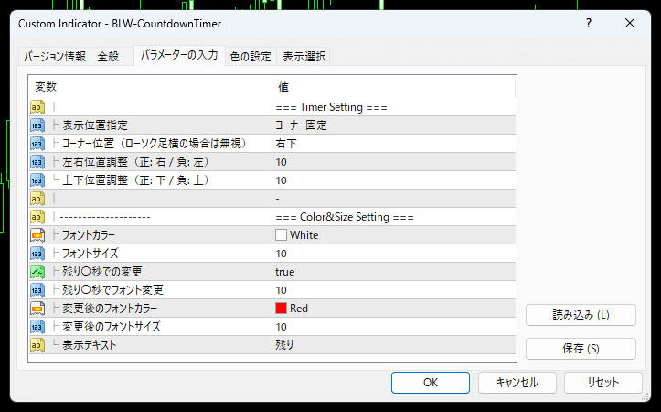
Task: Edit the フォントサイズ value 10
Action: (x=394, y=254)
